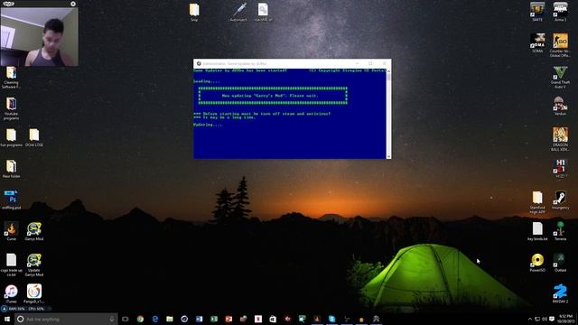Click the RAM CPU usage widget
The image size is (578, 325).
[25, 309]
